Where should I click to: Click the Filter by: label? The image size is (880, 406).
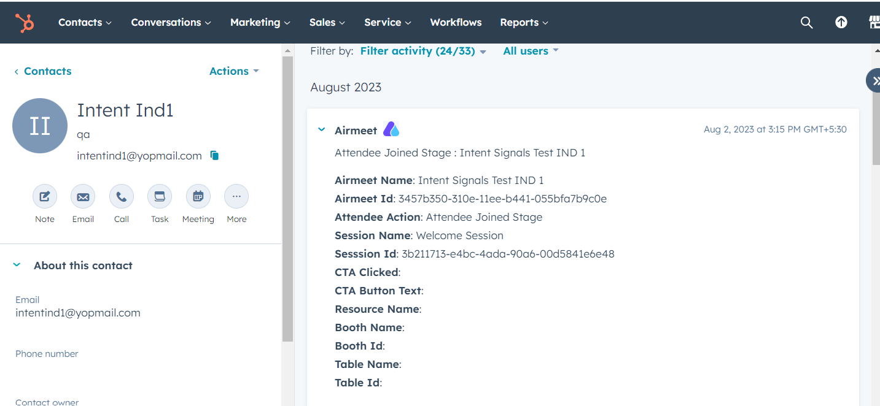(332, 51)
